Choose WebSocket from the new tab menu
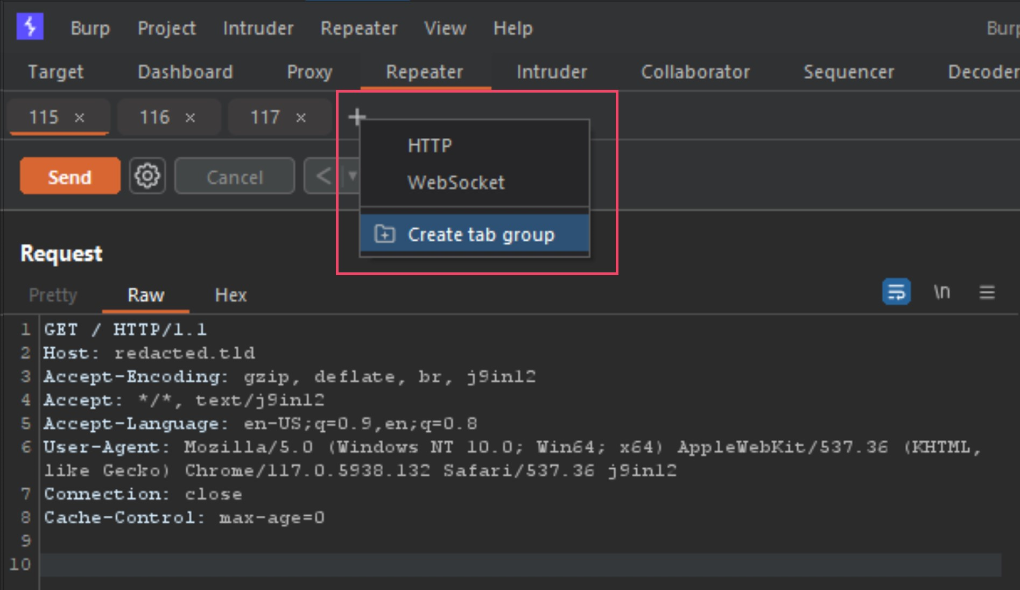Screen dimensions: 1020x590 pos(475,182)
